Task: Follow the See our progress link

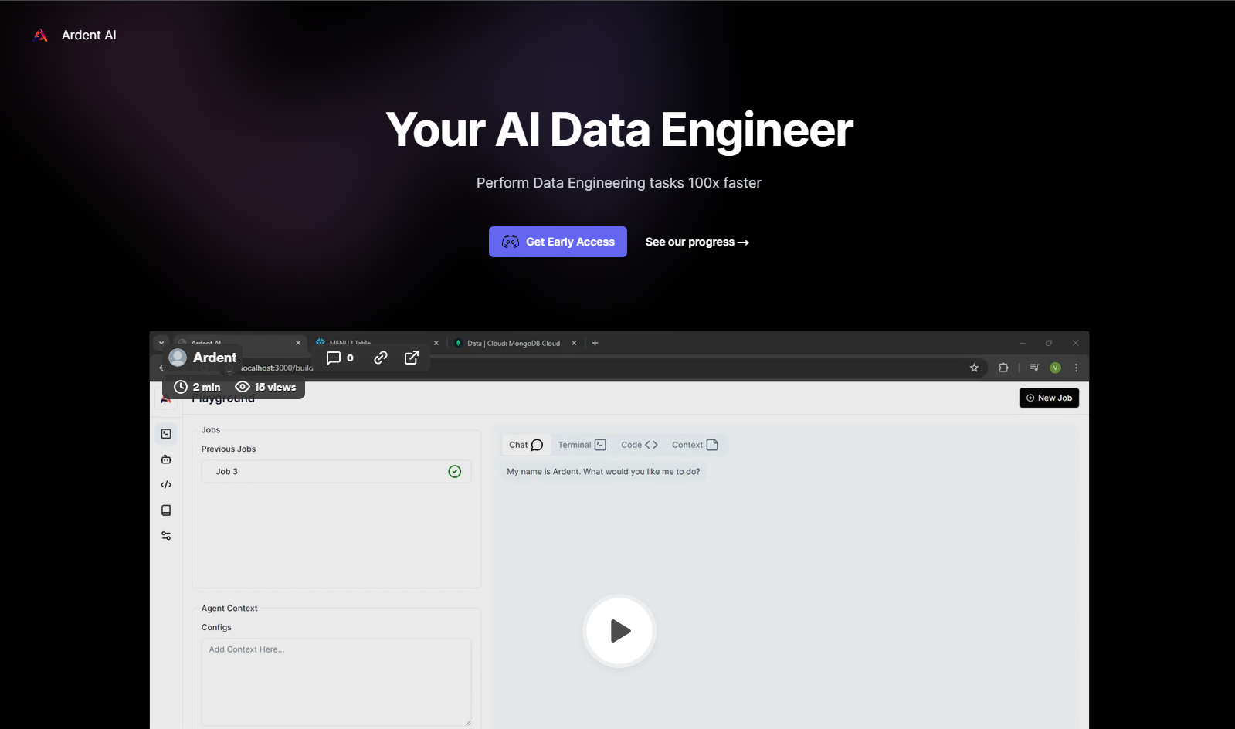Action: tap(697, 242)
